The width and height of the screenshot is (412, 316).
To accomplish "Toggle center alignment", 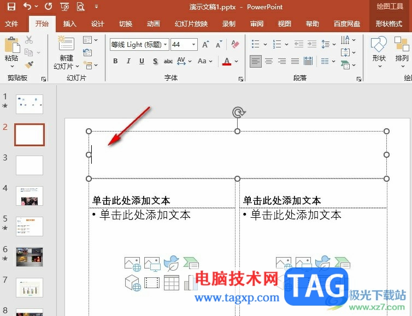I will coord(268,61).
